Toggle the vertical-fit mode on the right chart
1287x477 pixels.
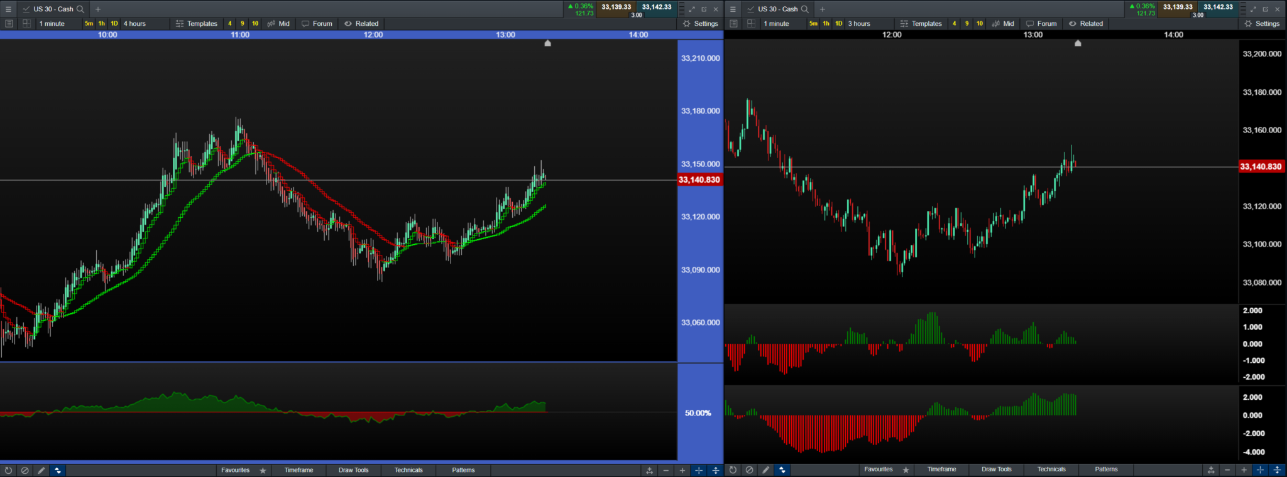point(1276,469)
